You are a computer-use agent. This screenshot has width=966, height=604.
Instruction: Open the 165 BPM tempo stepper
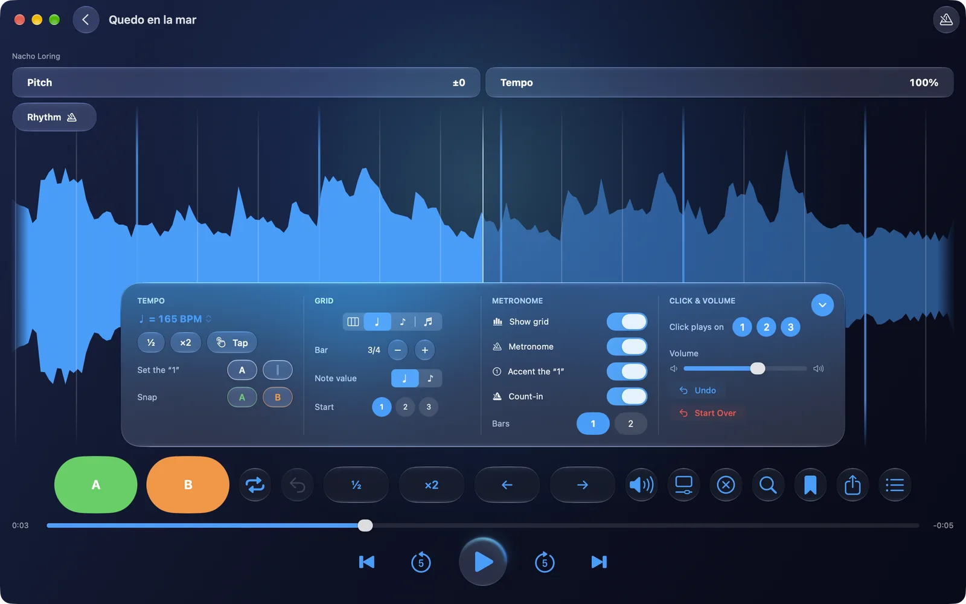[175, 319]
